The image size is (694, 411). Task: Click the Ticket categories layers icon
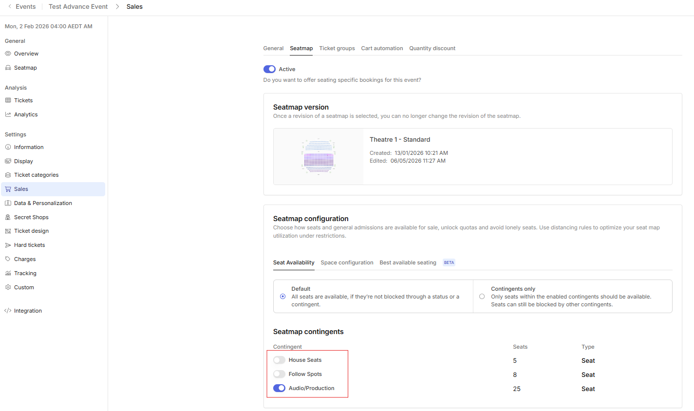pos(8,175)
